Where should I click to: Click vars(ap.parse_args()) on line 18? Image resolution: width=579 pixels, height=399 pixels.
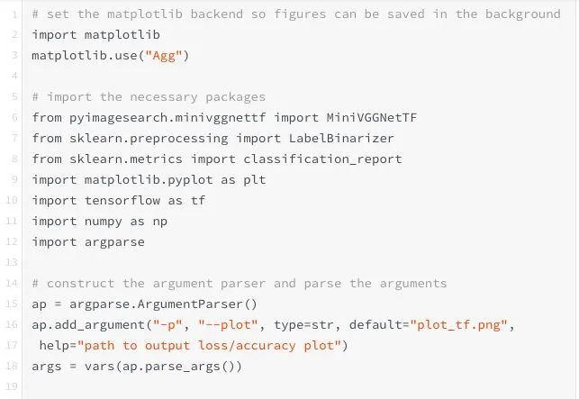coord(163,367)
